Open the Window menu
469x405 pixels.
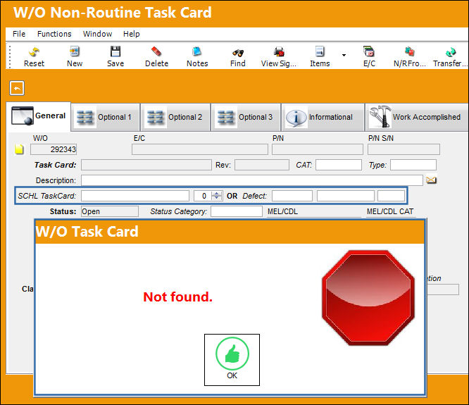pyautogui.click(x=97, y=34)
